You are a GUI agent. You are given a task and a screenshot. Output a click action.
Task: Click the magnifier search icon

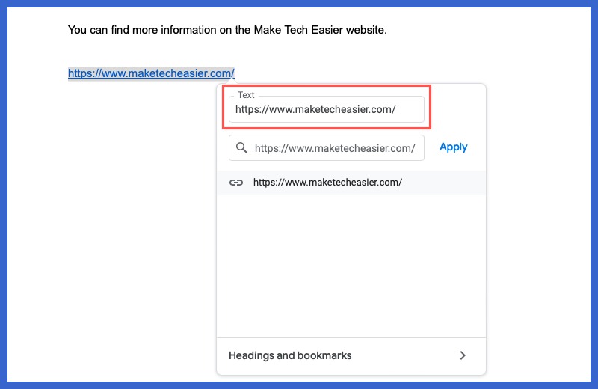241,147
